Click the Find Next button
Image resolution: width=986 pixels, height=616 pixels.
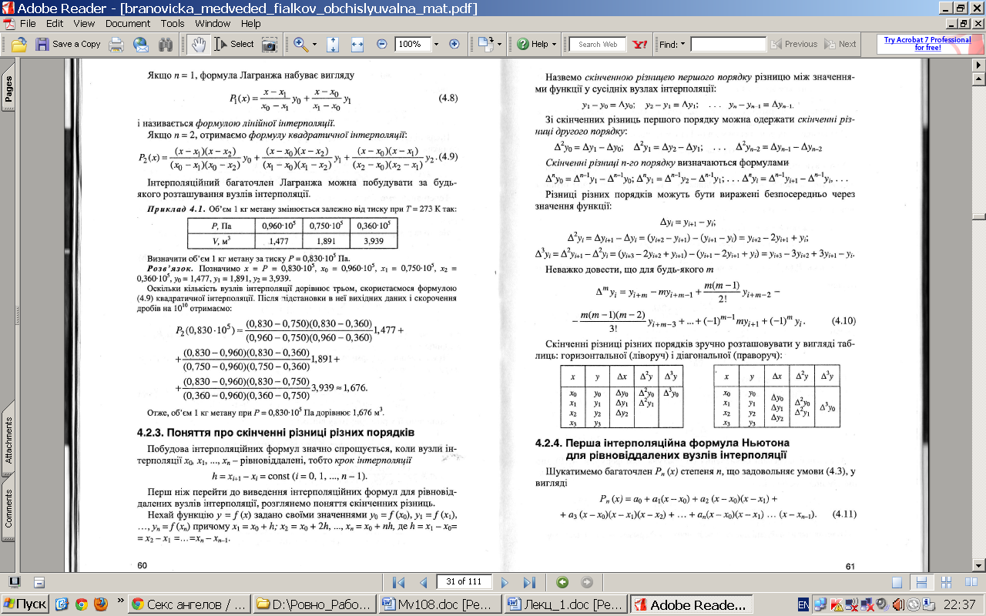(840, 44)
